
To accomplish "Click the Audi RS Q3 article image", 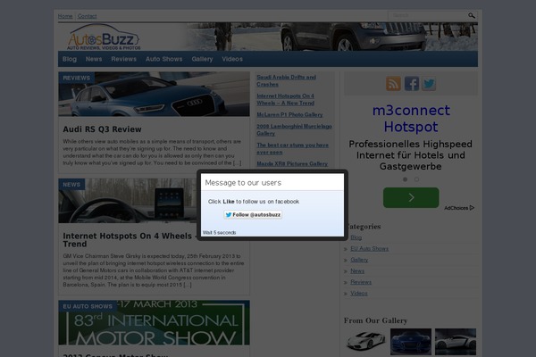I will 155,94.
